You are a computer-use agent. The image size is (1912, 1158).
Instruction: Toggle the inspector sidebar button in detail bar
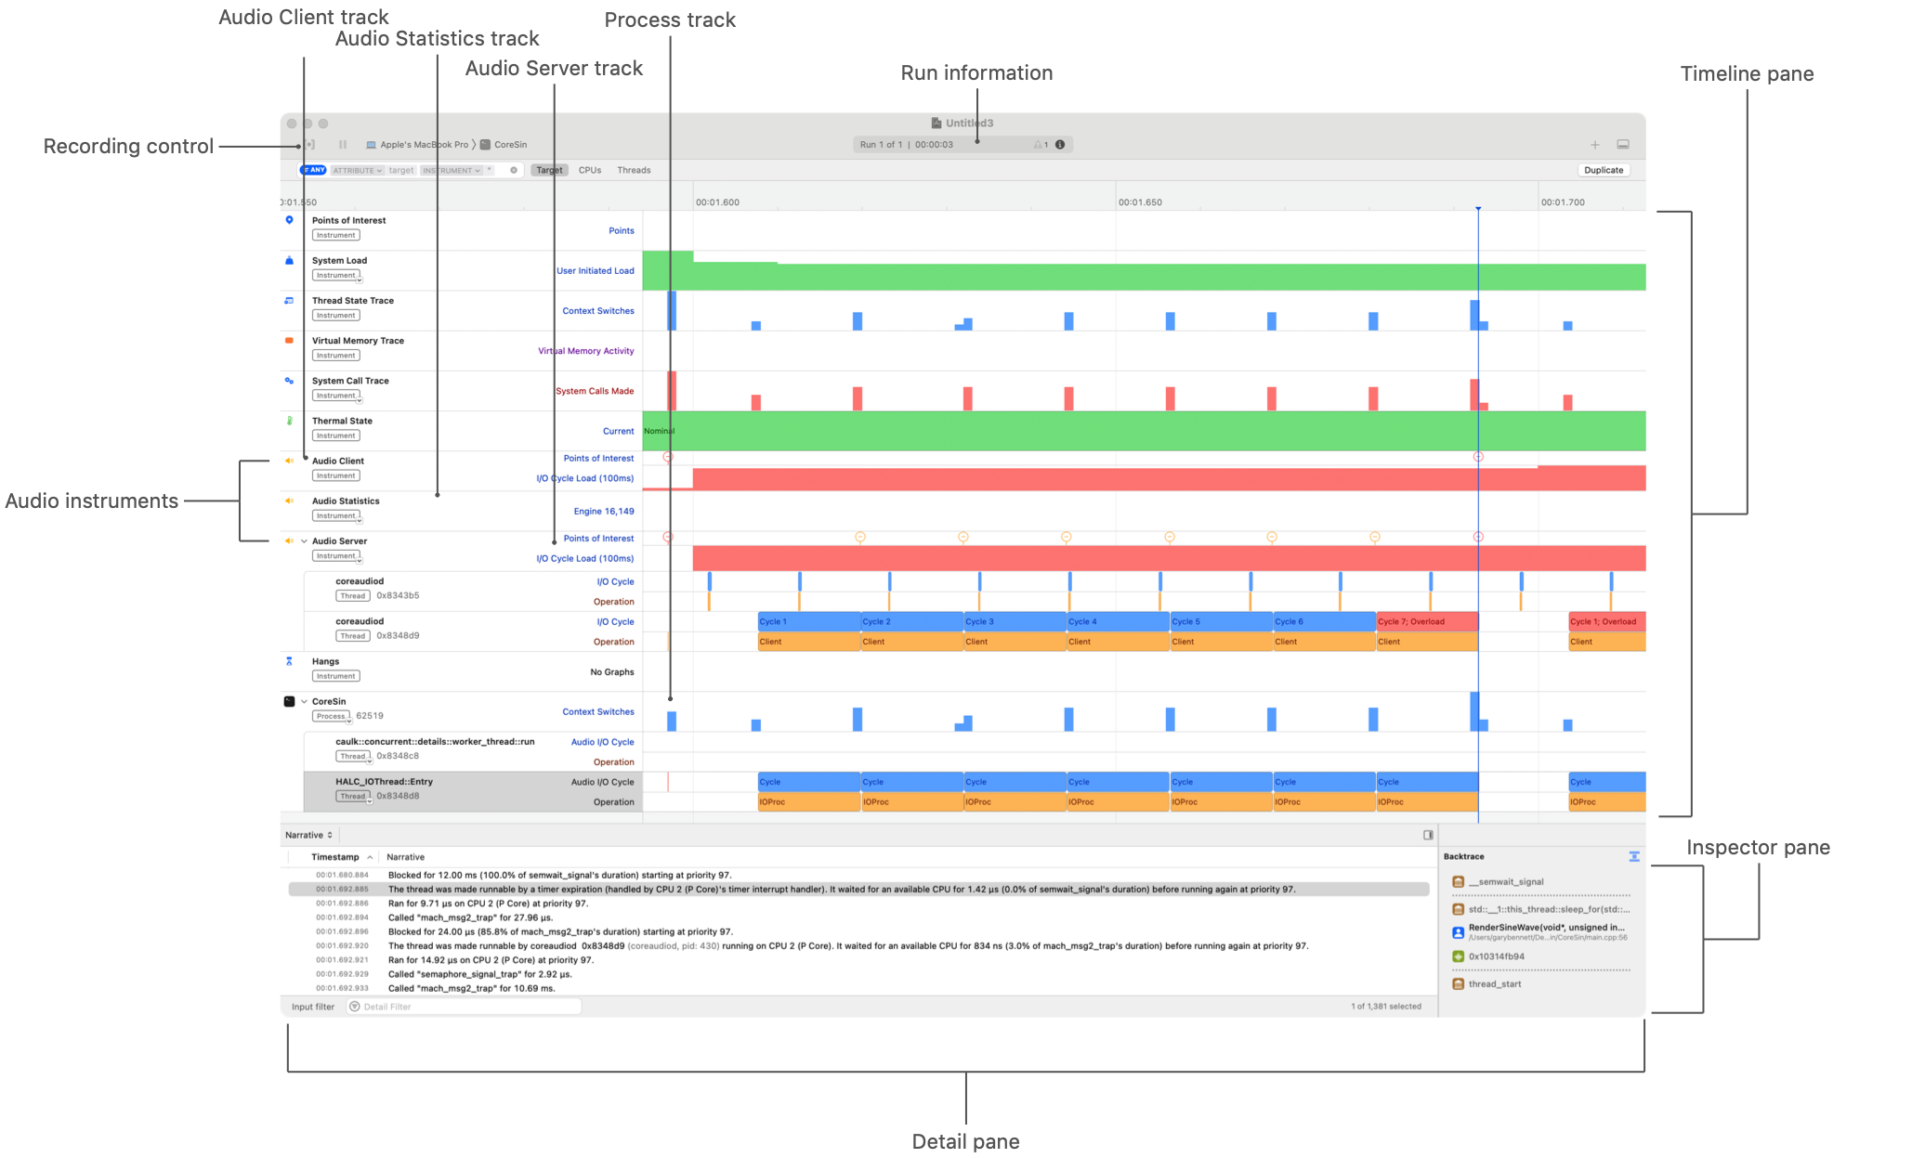point(1428,835)
